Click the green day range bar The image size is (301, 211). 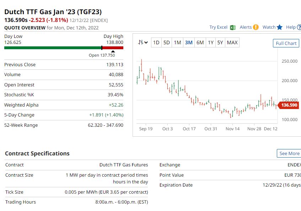click(53, 48)
